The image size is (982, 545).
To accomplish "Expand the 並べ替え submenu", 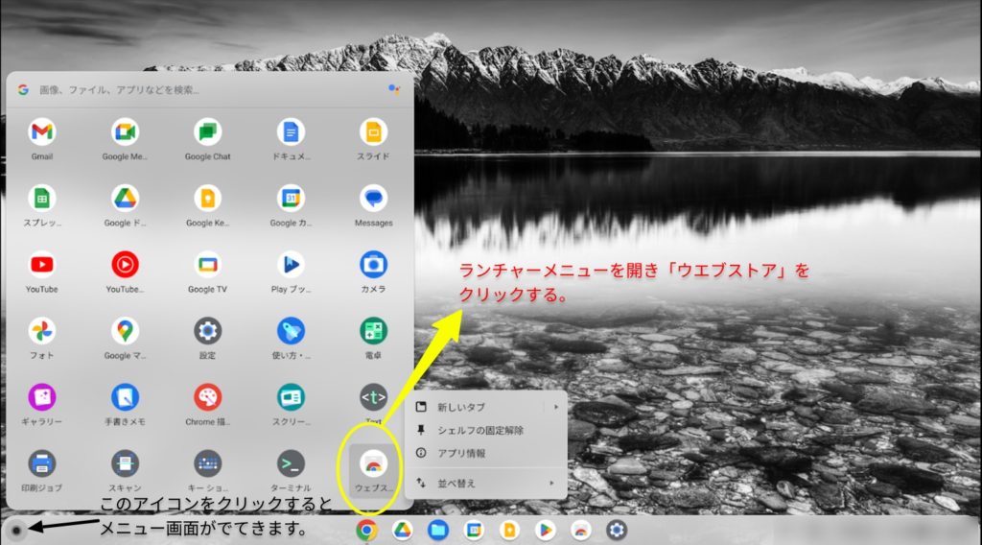I will point(550,483).
